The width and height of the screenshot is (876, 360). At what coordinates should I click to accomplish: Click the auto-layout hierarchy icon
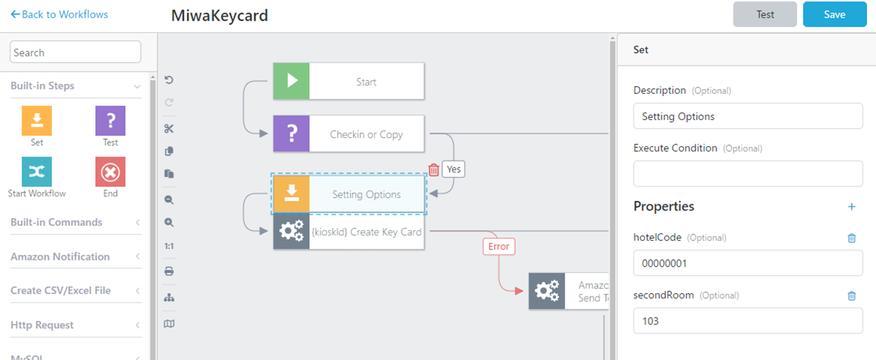click(169, 298)
